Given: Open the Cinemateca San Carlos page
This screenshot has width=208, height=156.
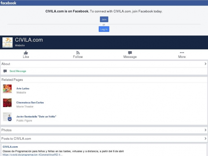Looking at the screenshot, I should 30,103.
